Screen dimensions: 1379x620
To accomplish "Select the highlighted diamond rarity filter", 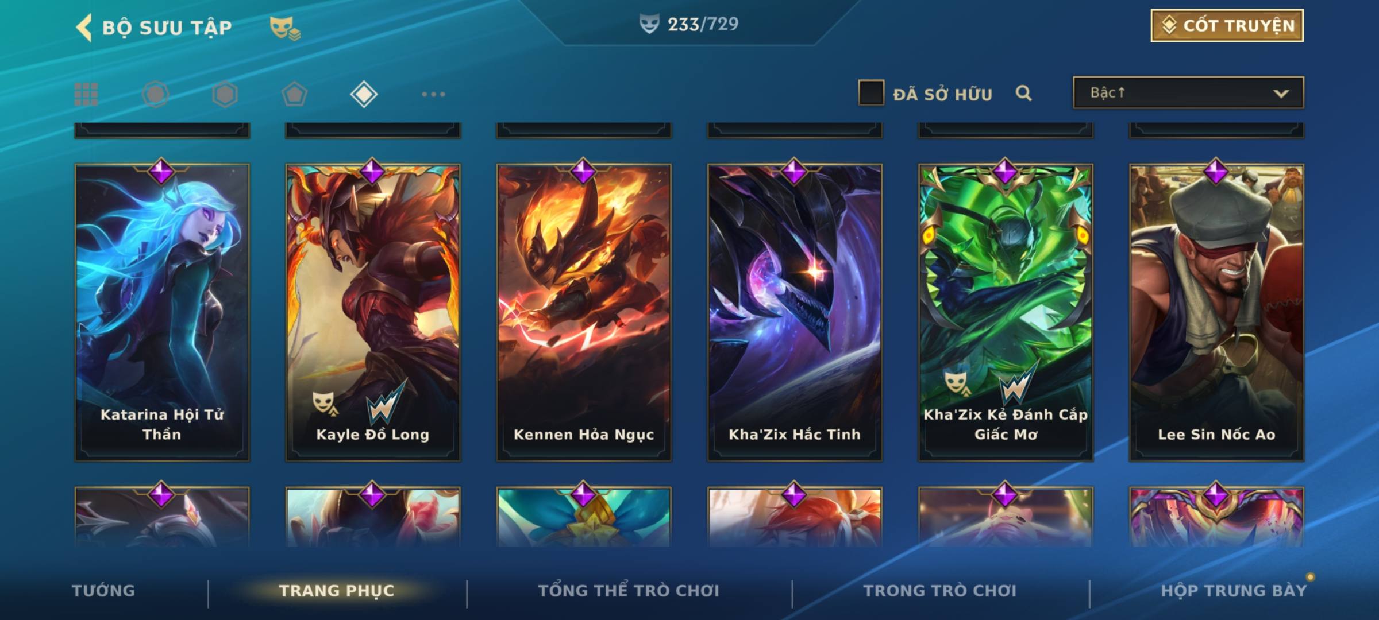I will click(364, 94).
